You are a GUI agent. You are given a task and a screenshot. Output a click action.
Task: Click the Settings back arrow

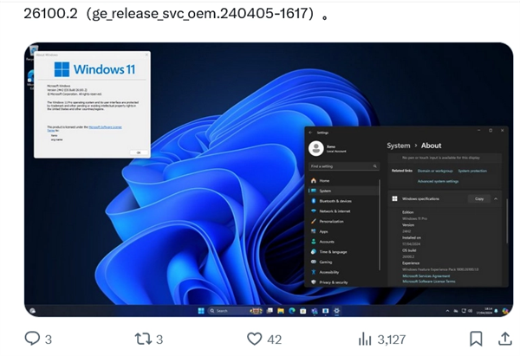coord(311,133)
